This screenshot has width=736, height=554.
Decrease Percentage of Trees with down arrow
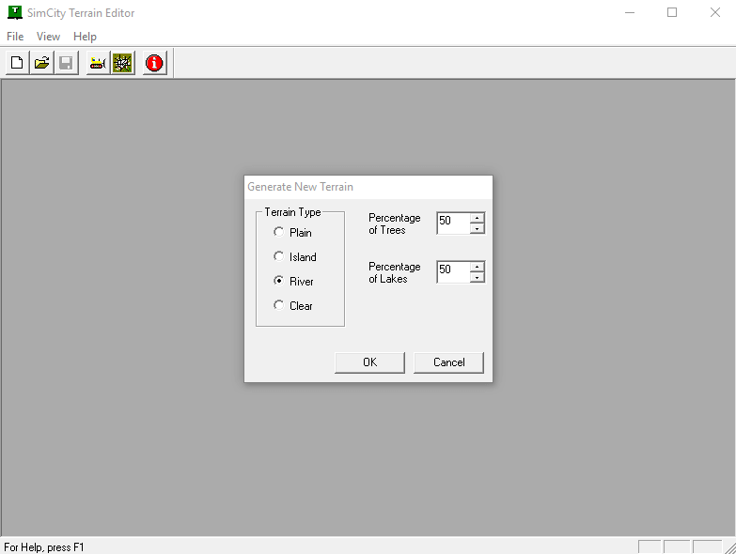tap(477, 229)
